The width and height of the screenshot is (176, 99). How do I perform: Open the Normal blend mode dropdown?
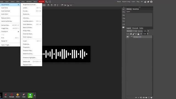point(132,31)
